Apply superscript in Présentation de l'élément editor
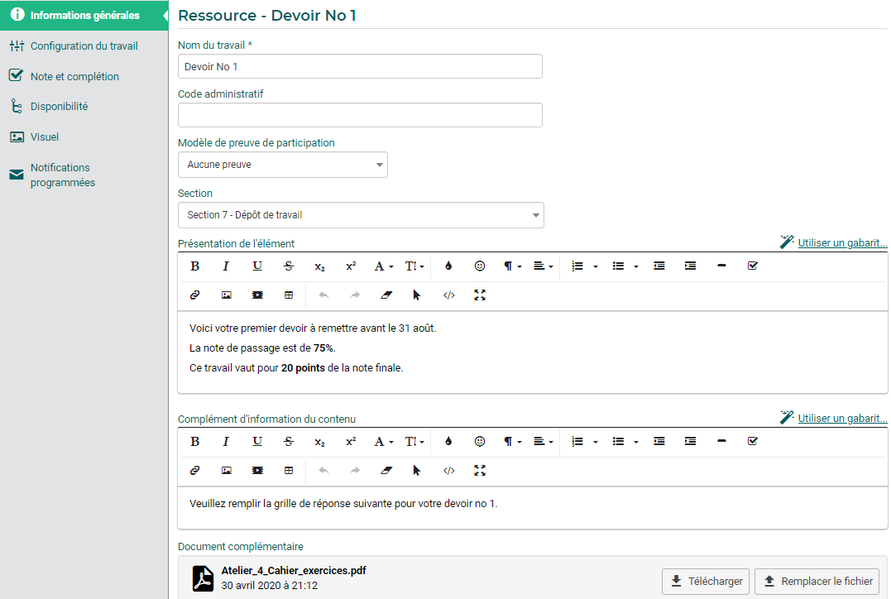 (351, 266)
